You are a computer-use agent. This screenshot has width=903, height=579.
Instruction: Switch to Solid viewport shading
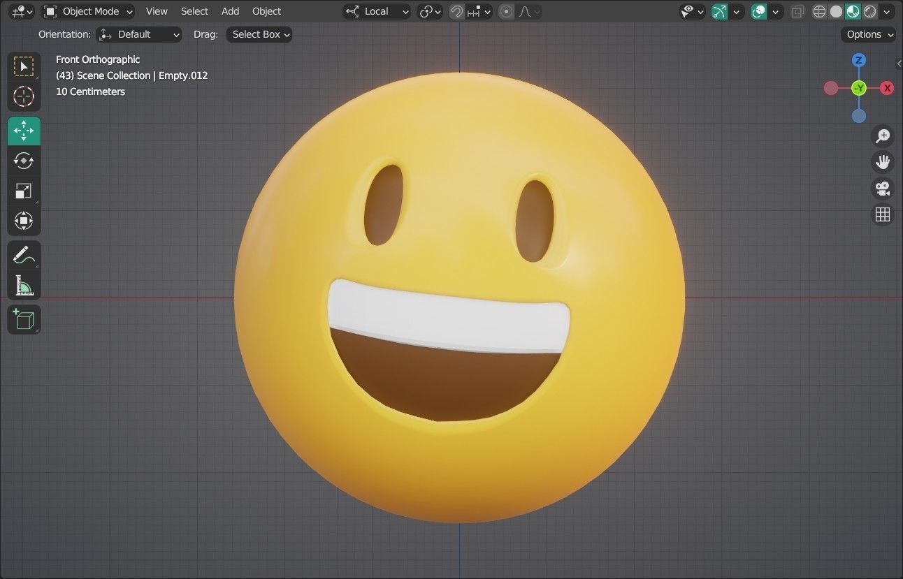pyautogui.click(x=837, y=11)
